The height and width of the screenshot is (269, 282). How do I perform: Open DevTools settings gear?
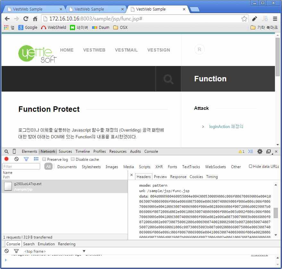(x=260, y=151)
